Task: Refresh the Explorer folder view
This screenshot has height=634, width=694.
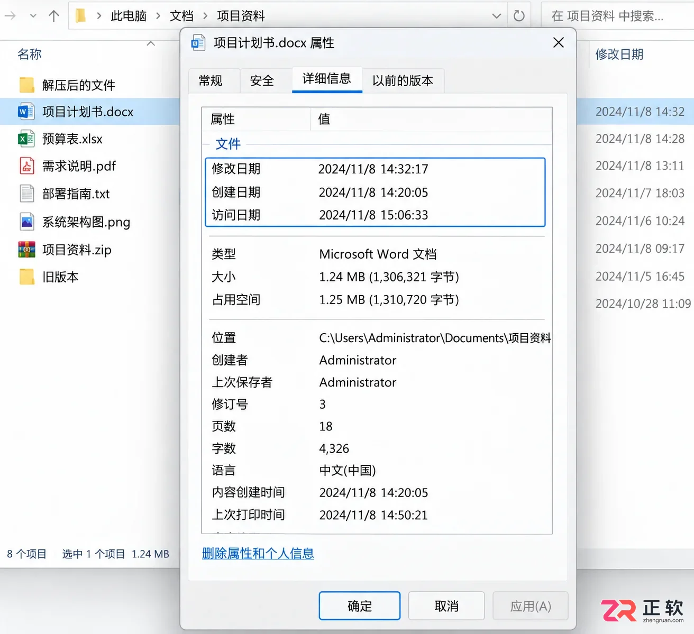Action: (x=519, y=16)
